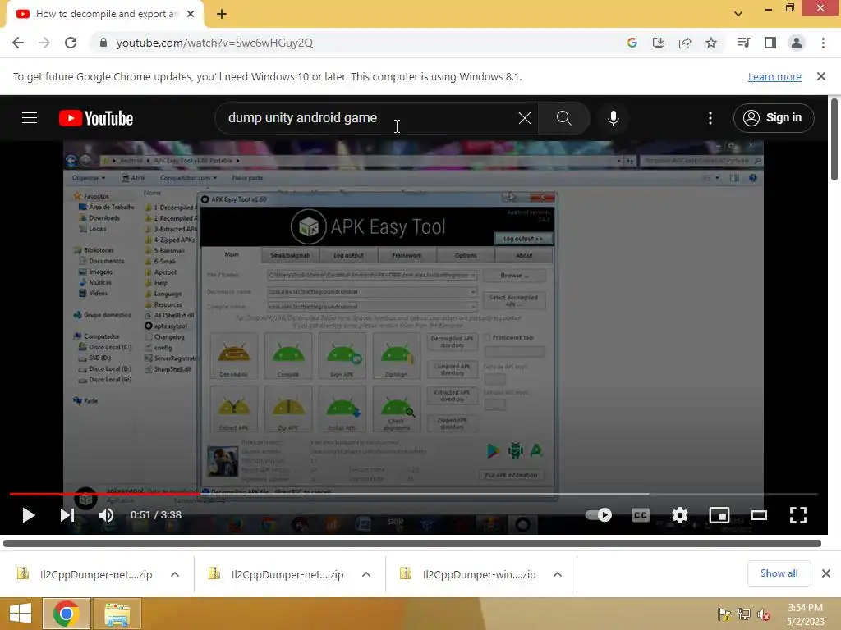
Task: Open Chrome profile avatar
Action: click(x=797, y=43)
